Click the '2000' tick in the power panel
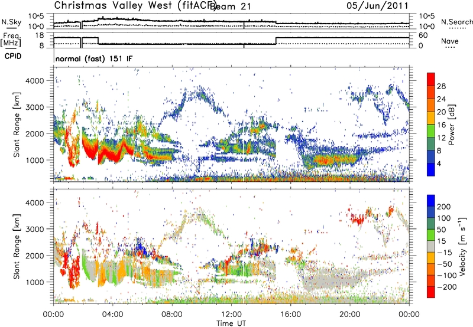Screen dimensions: 473x327 click(34, 133)
